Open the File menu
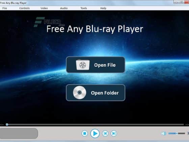Screen dimensions: 189x142 5,8
